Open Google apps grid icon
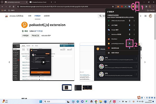Image resolution: width=156 pixels, height=104 pixels. [x=145, y=16]
